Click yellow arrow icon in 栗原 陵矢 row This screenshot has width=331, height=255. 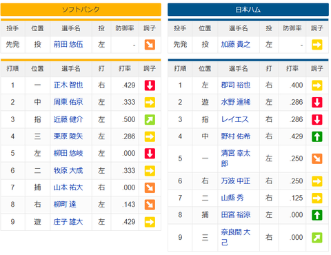[x=150, y=136]
